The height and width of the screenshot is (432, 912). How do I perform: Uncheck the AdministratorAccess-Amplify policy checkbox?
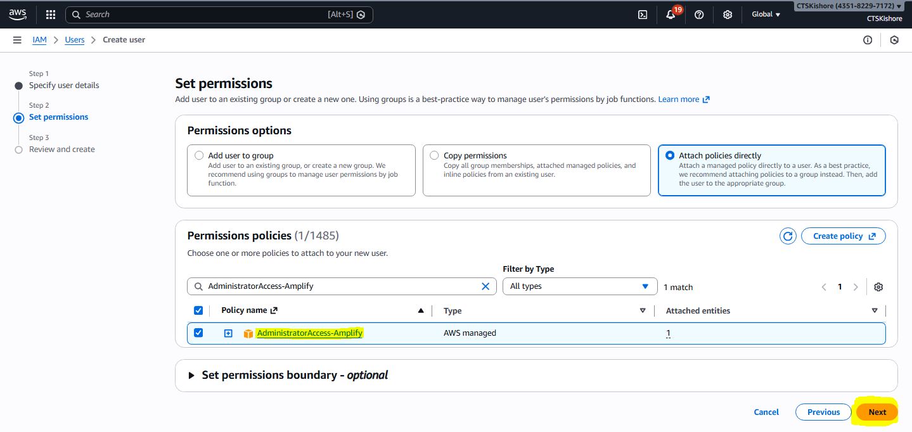tap(198, 333)
